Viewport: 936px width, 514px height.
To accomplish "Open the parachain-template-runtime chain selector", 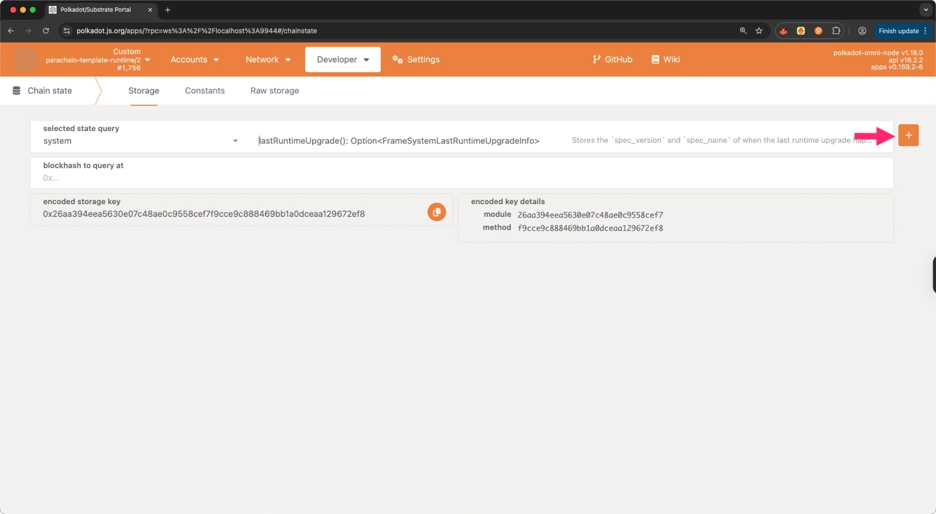I will tap(98, 60).
